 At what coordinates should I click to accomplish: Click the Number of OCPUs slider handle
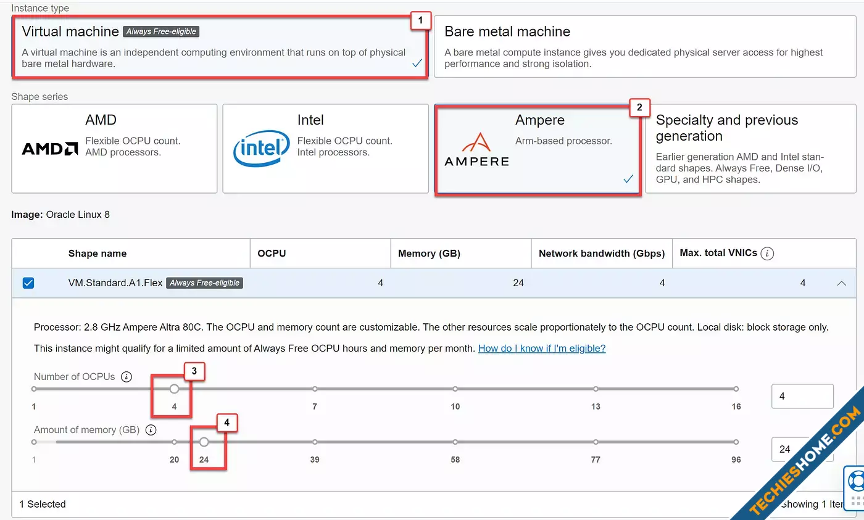tap(174, 389)
